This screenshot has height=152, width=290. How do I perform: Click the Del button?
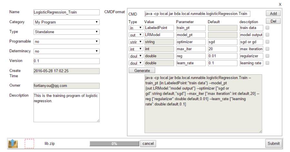[x=273, y=21]
